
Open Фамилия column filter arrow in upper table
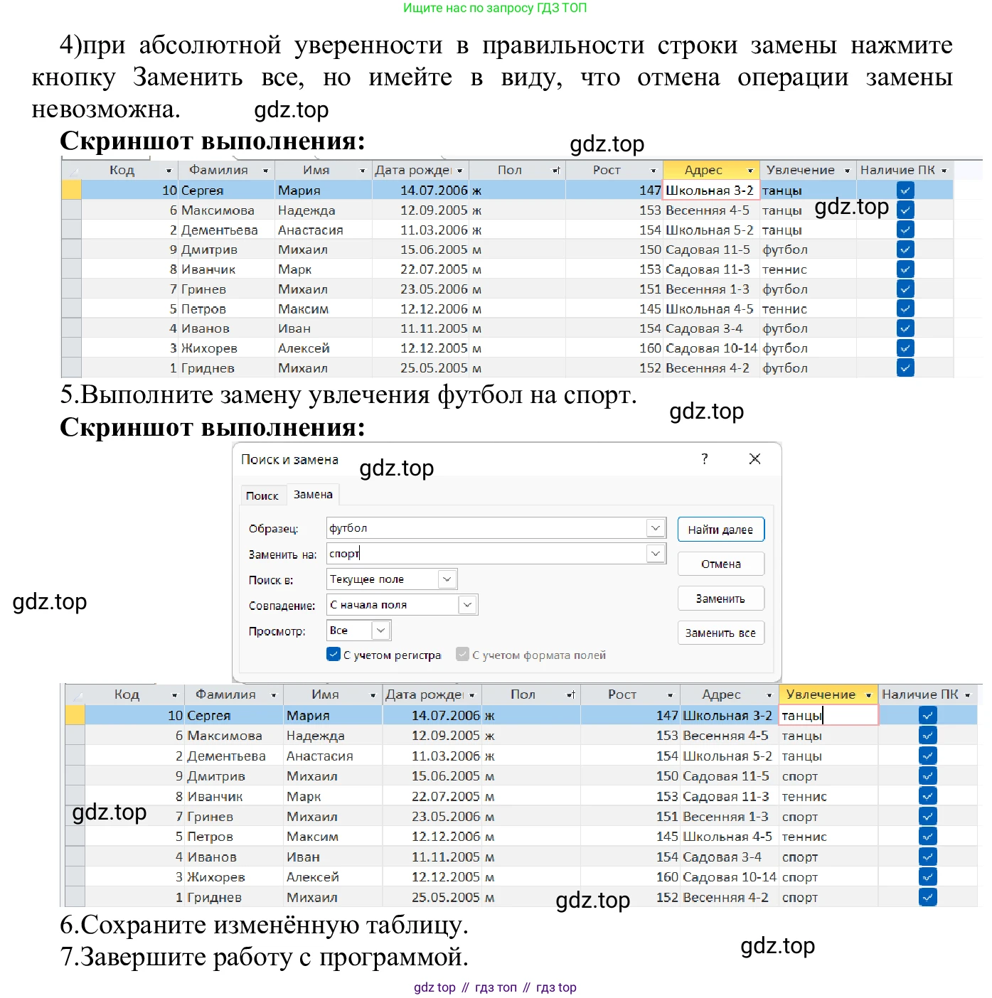pyautogui.click(x=265, y=171)
